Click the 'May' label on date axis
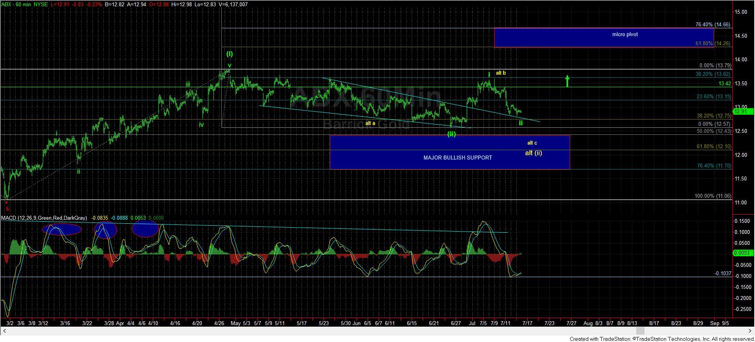Image resolution: width=755 pixels, height=342 pixels. 236,324
